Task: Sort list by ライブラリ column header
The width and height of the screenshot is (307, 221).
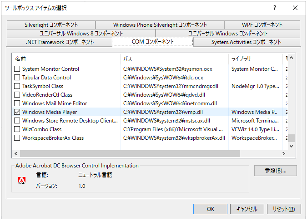Action: click(x=256, y=59)
